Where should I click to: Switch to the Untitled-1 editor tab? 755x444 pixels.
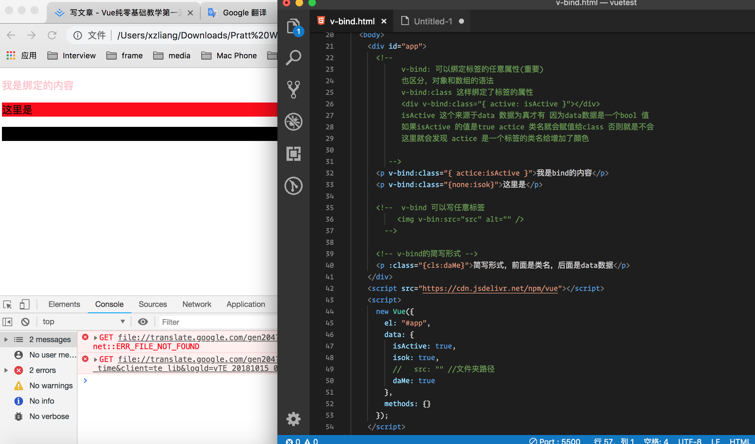(x=433, y=21)
